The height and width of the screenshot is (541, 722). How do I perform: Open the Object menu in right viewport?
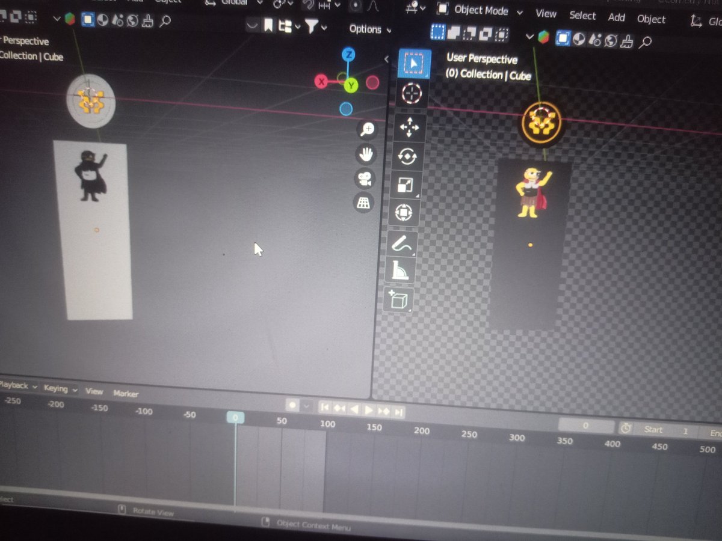pos(652,19)
